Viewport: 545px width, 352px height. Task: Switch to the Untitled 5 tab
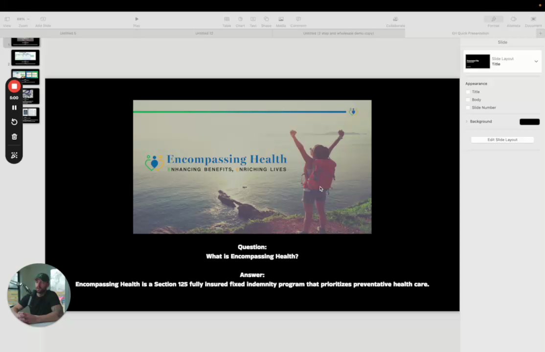coord(68,33)
